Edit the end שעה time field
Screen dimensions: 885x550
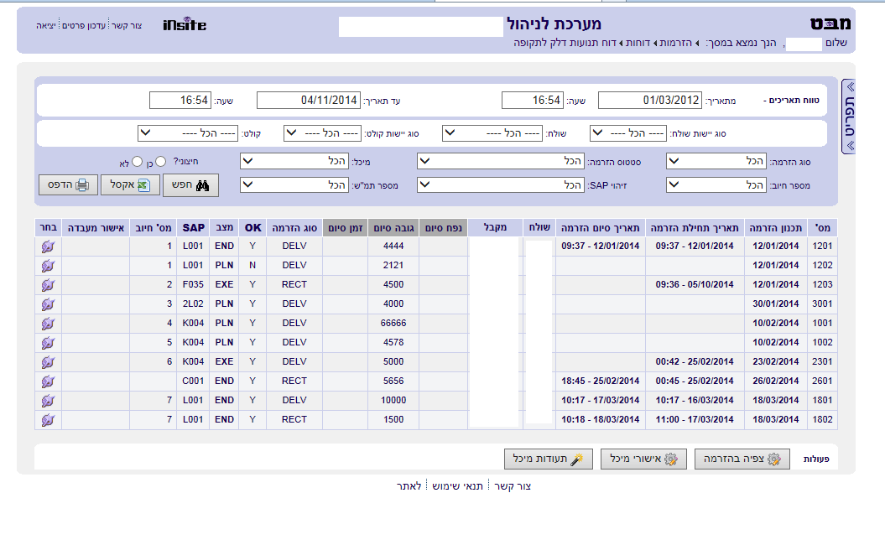coord(180,101)
